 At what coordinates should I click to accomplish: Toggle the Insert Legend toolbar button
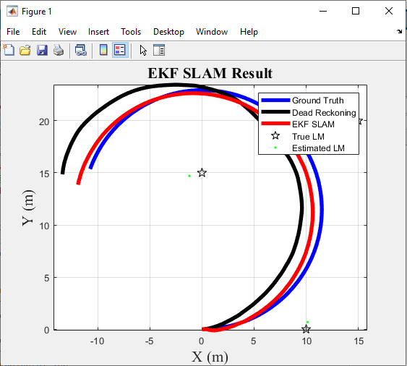click(120, 50)
